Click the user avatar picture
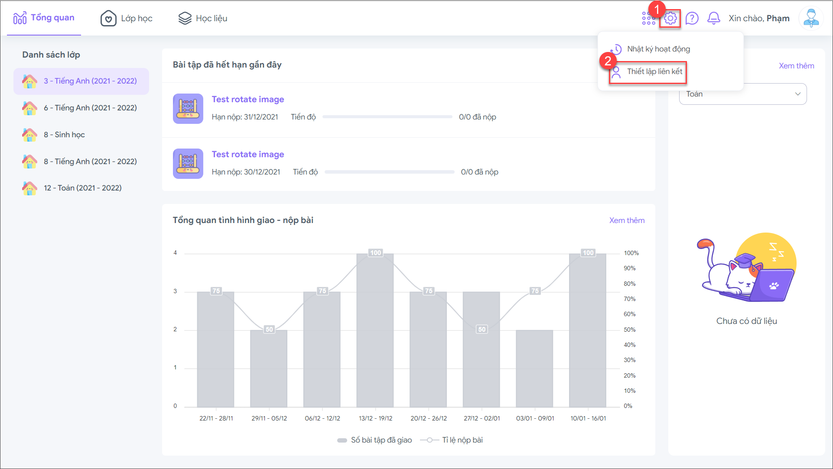Screen dimensions: 833x469 (810, 19)
